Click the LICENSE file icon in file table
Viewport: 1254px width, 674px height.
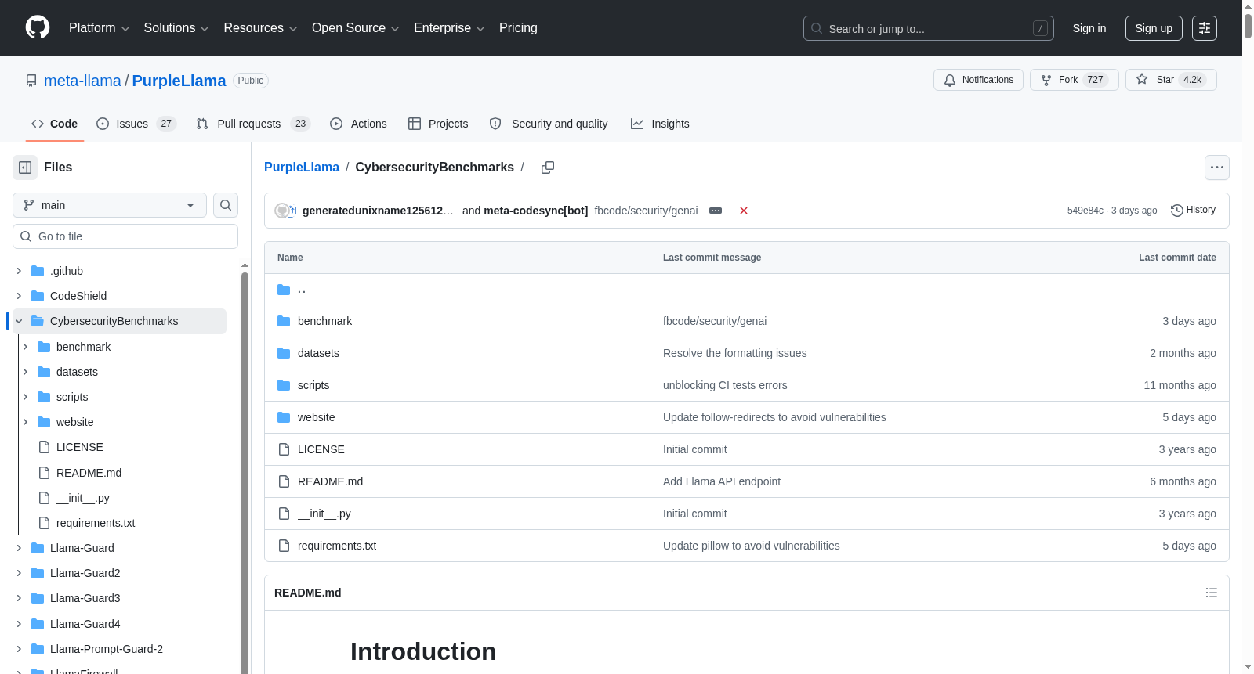pos(284,449)
